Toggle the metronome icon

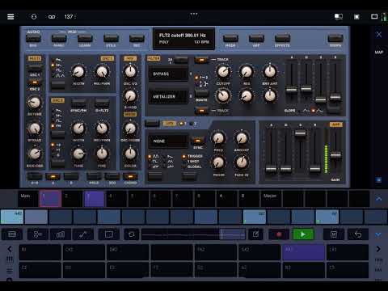(334, 234)
